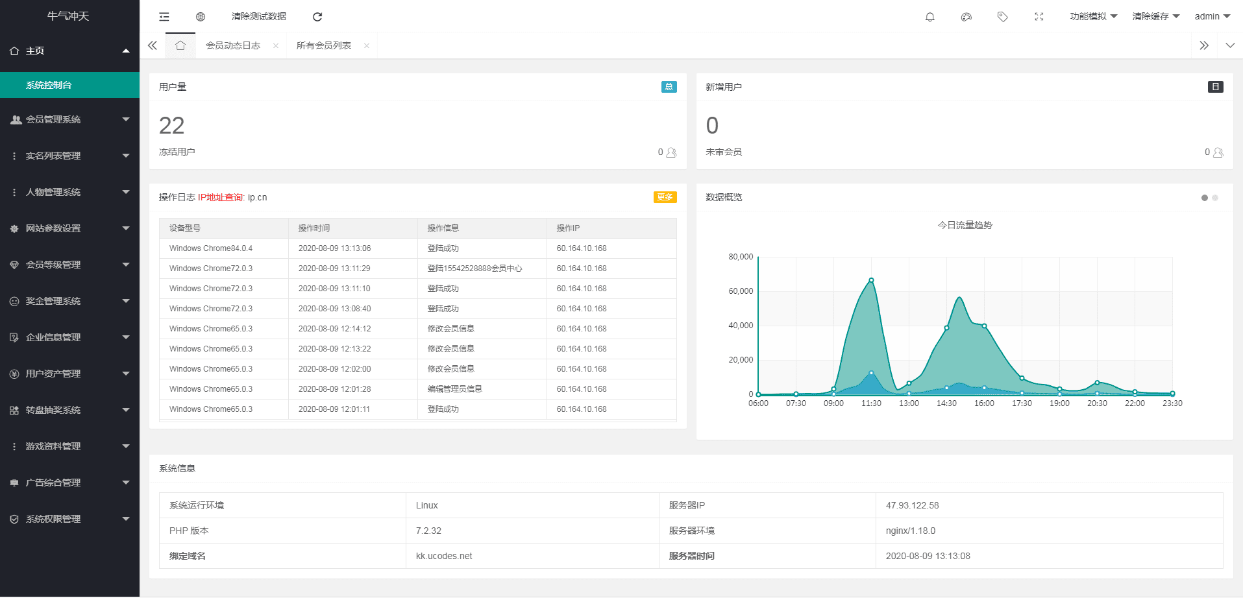Screen dimensions: 1243x598
Task: Collapse the sidebar with the menu toggle icon
Action: 164,17
